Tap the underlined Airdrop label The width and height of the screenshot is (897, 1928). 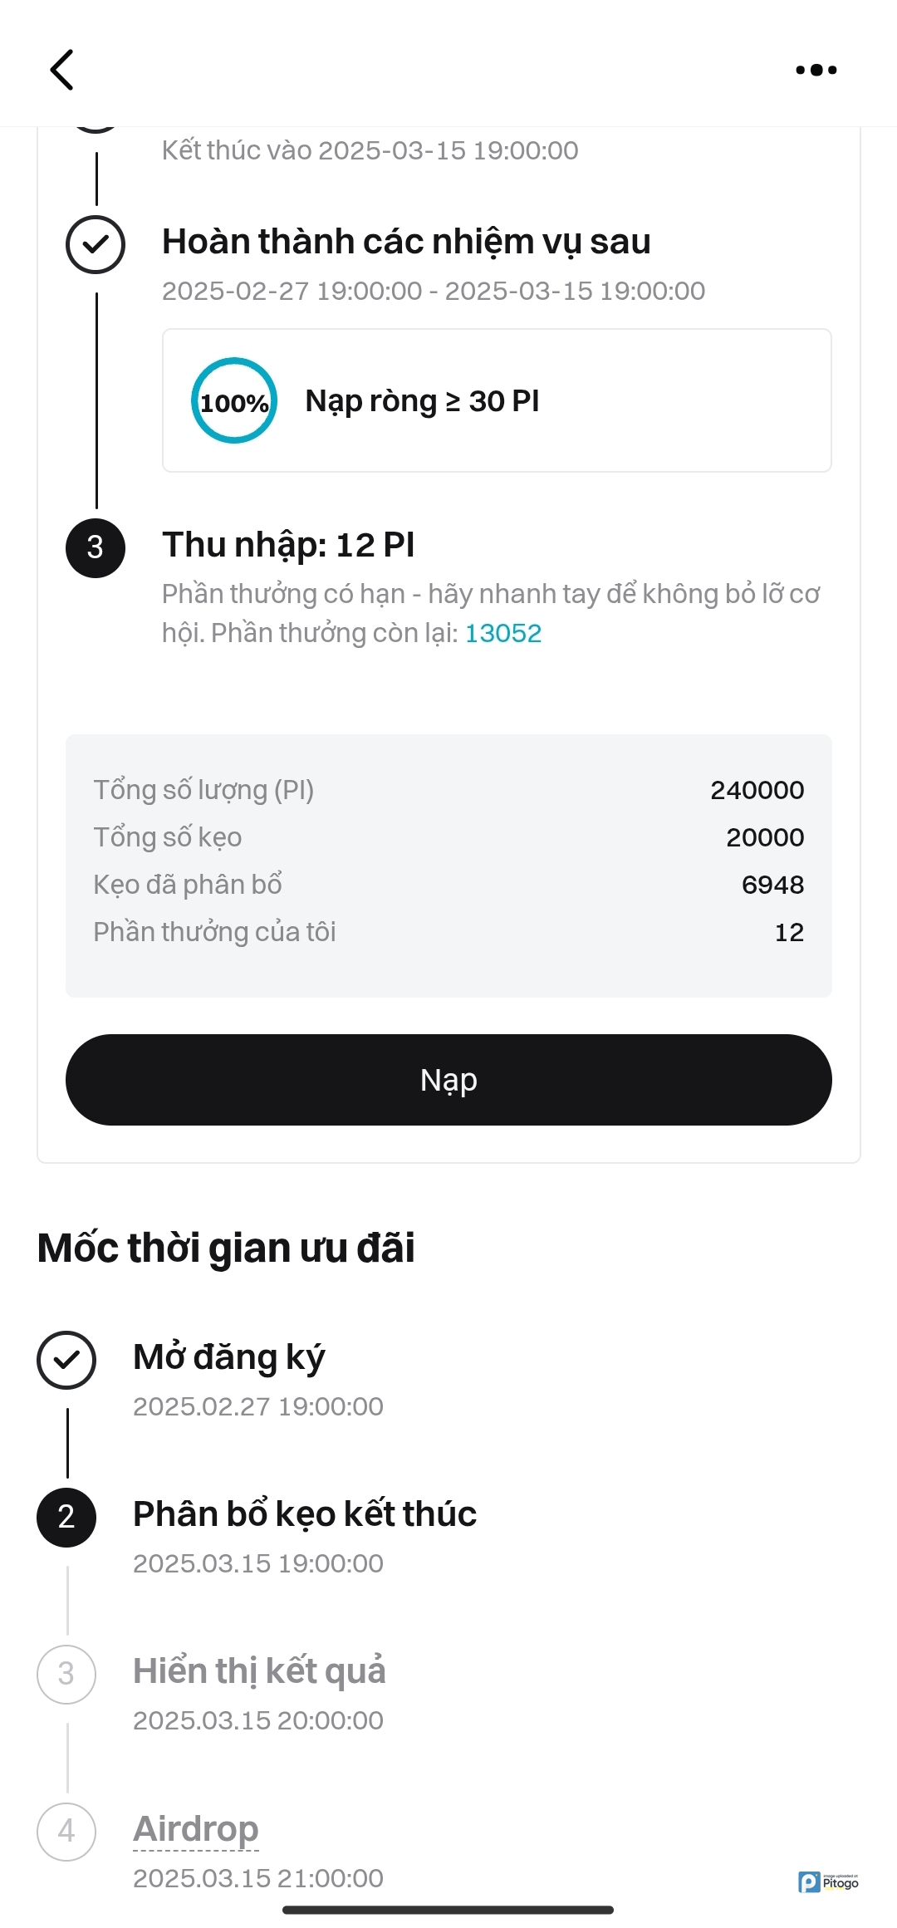click(x=196, y=1829)
